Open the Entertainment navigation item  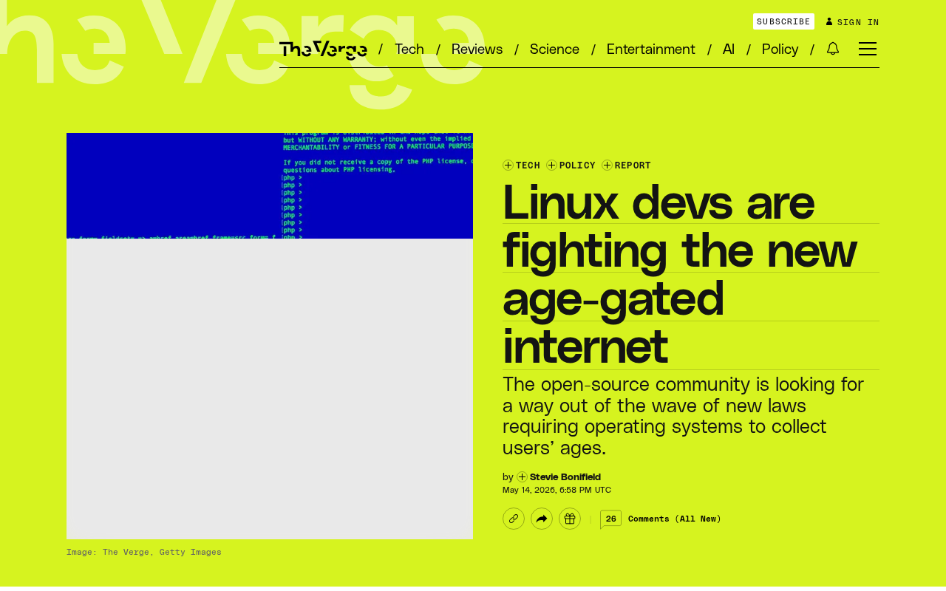[651, 49]
